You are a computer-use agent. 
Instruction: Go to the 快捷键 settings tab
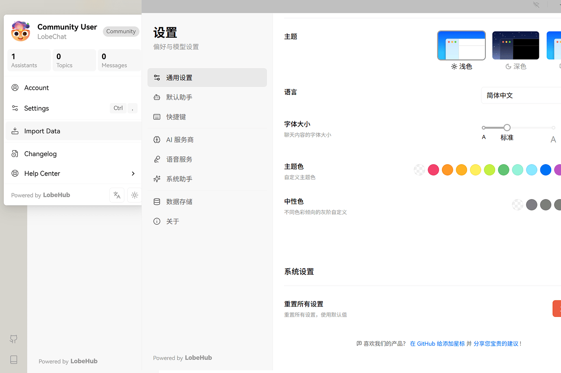[207, 117]
